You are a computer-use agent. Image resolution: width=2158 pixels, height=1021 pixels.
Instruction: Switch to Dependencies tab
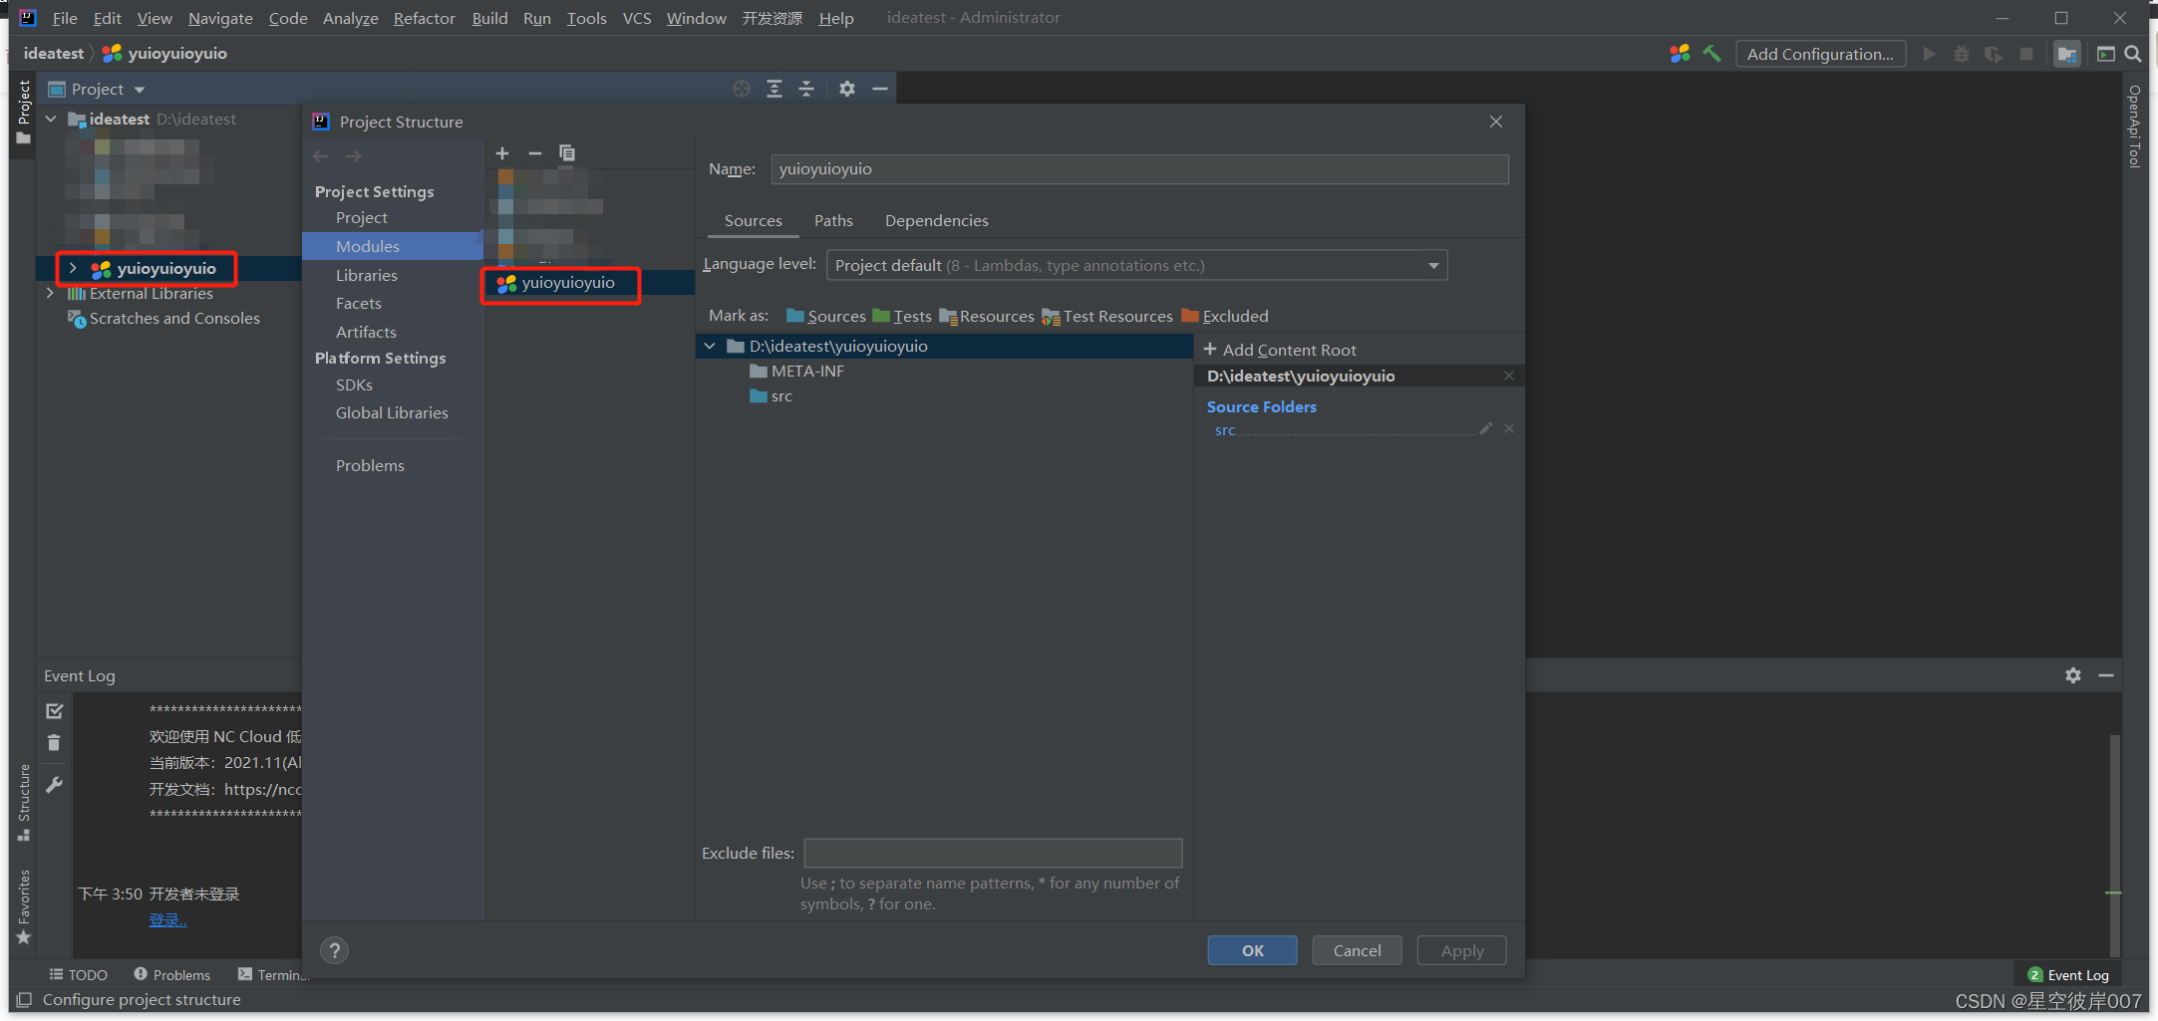pos(937,220)
